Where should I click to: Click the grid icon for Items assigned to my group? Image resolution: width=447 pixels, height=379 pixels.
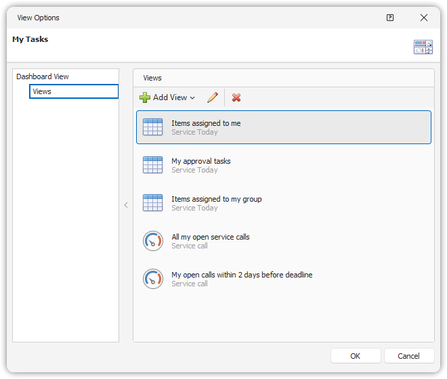[153, 203]
